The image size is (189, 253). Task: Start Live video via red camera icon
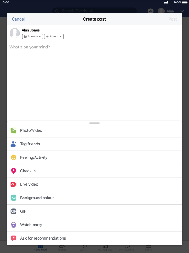coord(13,184)
